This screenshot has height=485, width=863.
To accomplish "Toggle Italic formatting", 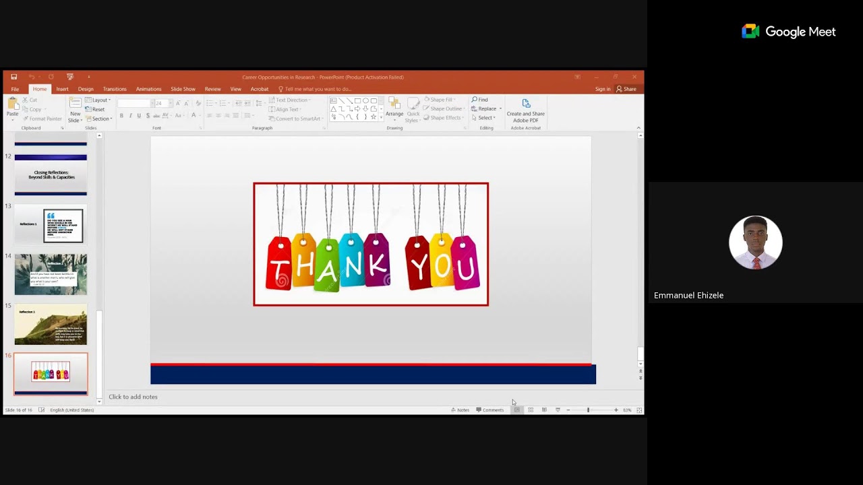I will pos(130,116).
